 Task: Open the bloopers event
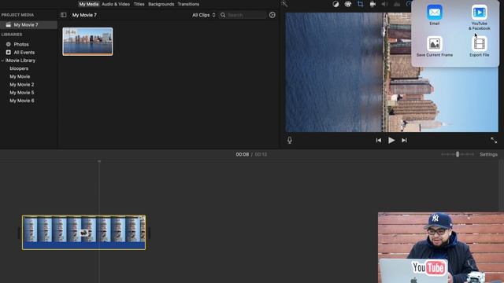pyautogui.click(x=19, y=68)
